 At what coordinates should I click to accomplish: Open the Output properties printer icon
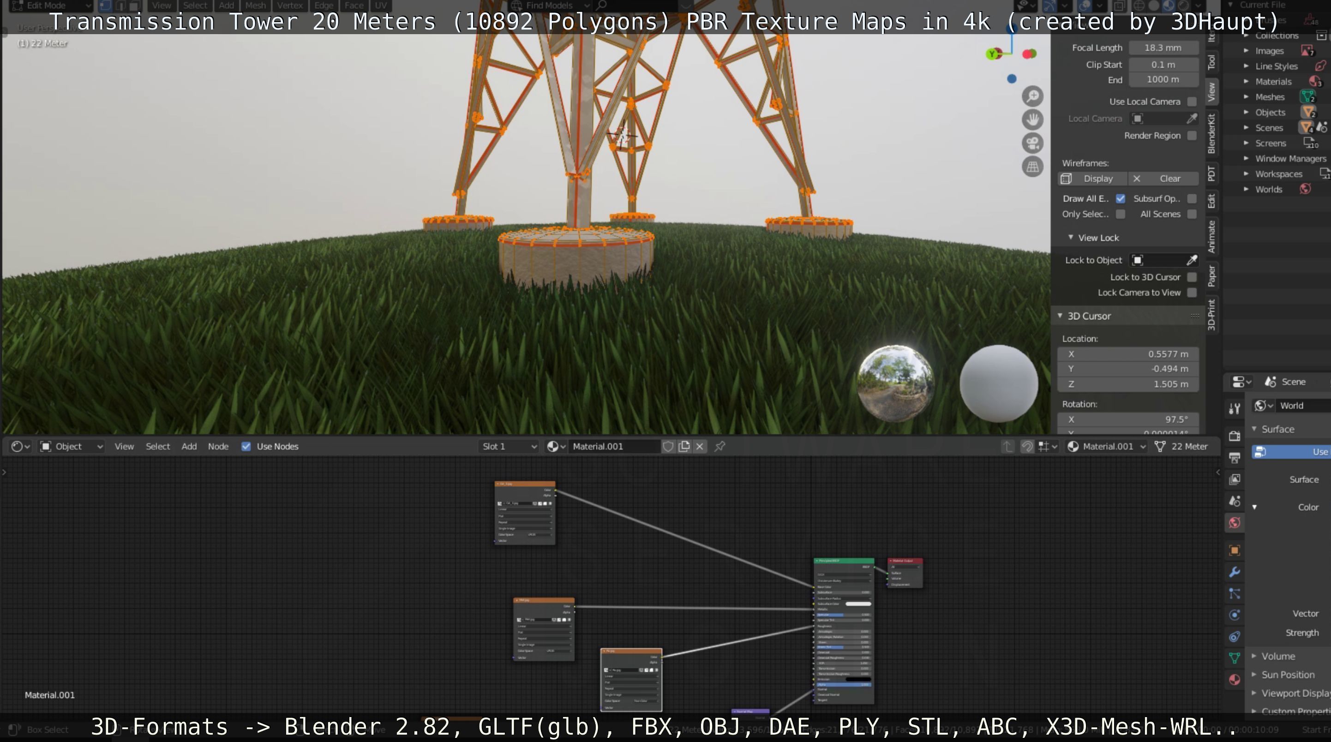[1235, 457]
